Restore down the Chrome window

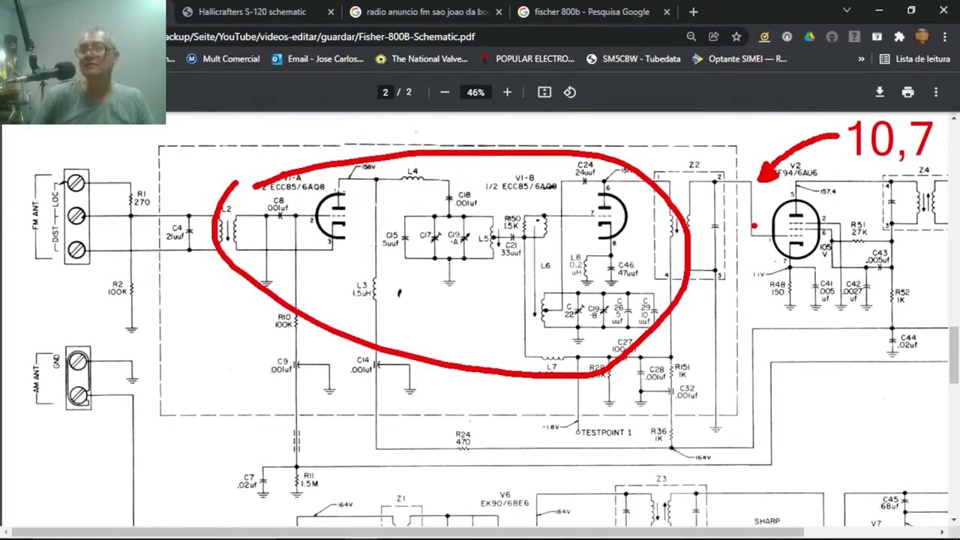[911, 10]
